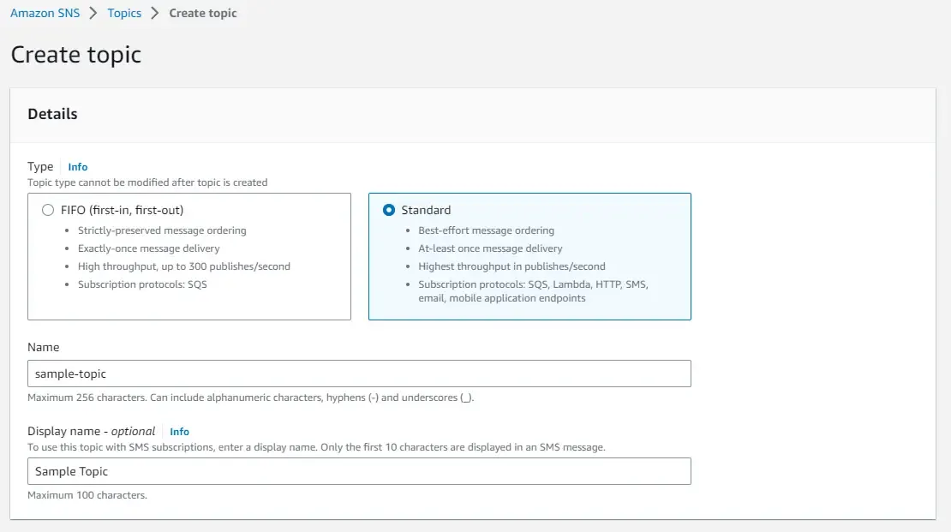Select the Standard option card
Viewport: 951px width, 532px height.
coord(529,256)
